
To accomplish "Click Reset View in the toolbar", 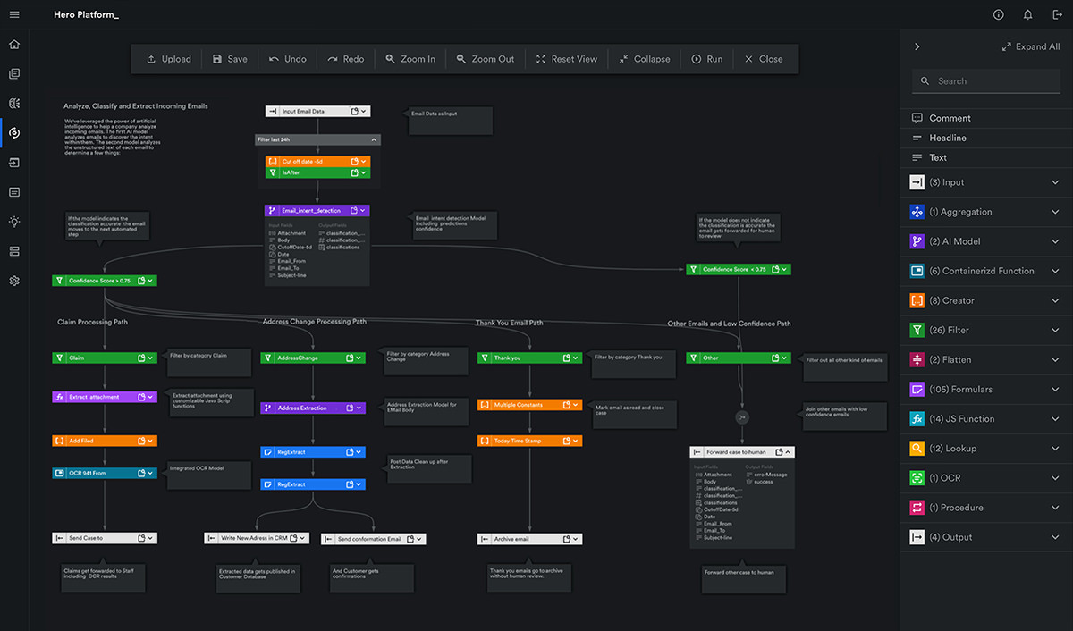I will 566,59.
